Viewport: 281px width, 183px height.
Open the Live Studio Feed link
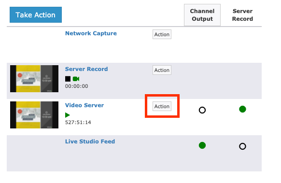pyautogui.click(x=90, y=141)
